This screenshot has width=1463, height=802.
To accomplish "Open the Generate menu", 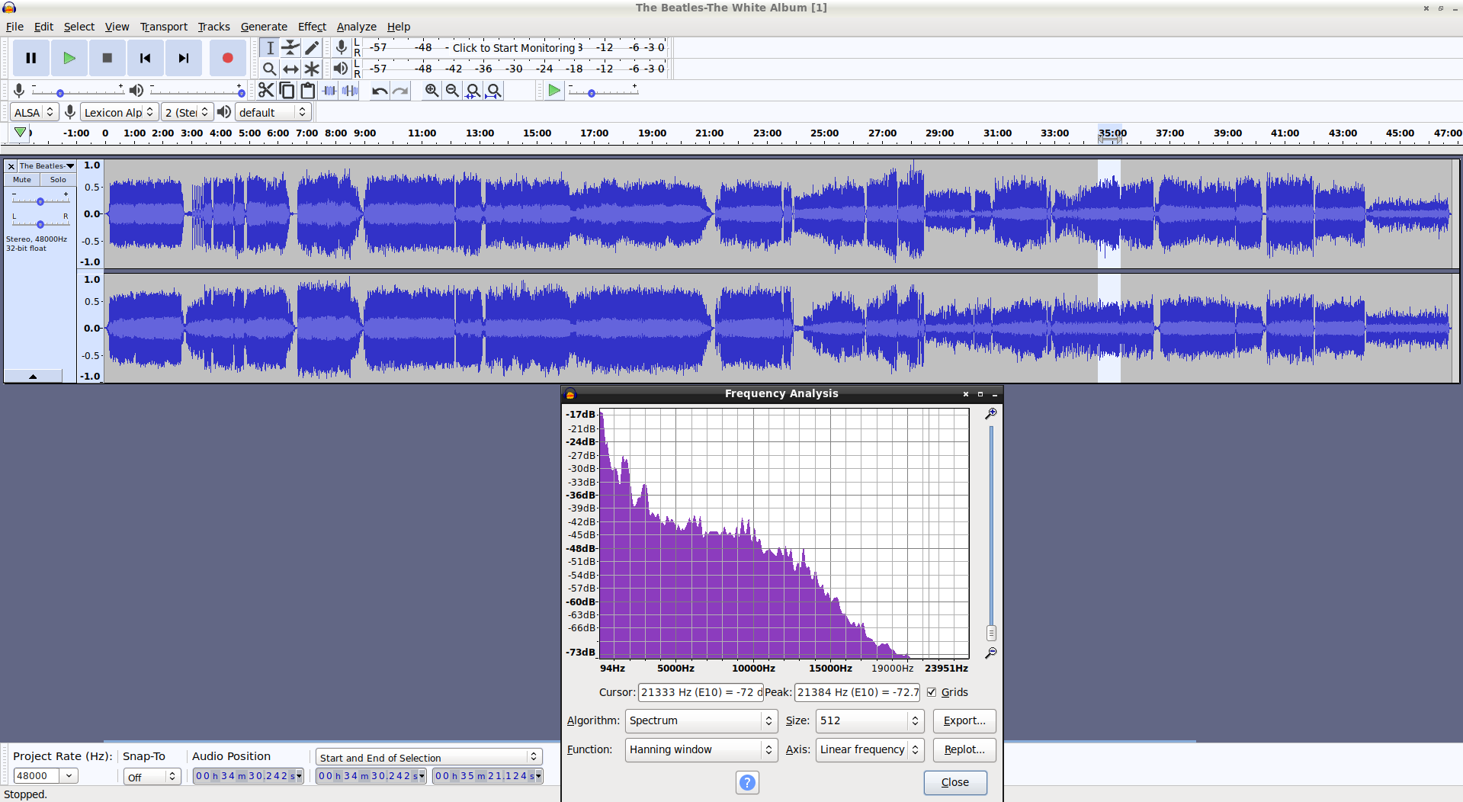I will point(264,27).
